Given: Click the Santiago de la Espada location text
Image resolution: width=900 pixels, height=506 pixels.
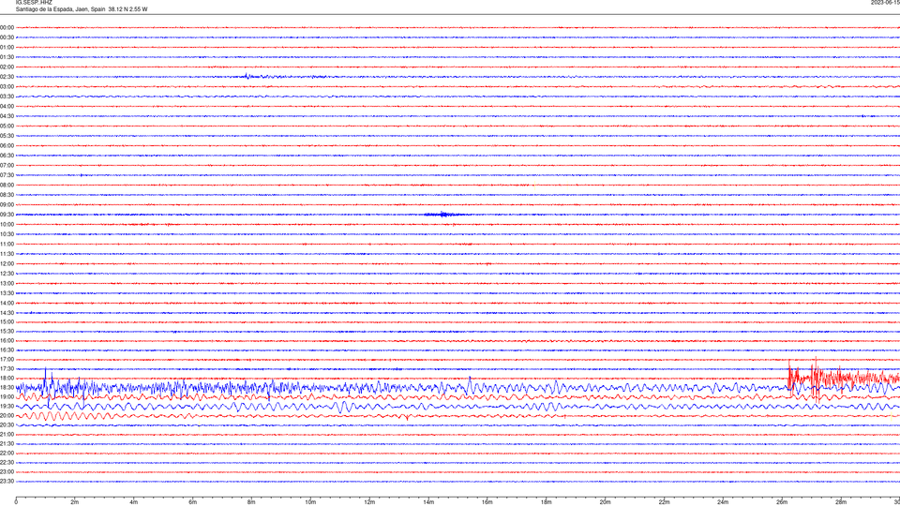Looking at the screenshot, I should [x=81, y=9].
